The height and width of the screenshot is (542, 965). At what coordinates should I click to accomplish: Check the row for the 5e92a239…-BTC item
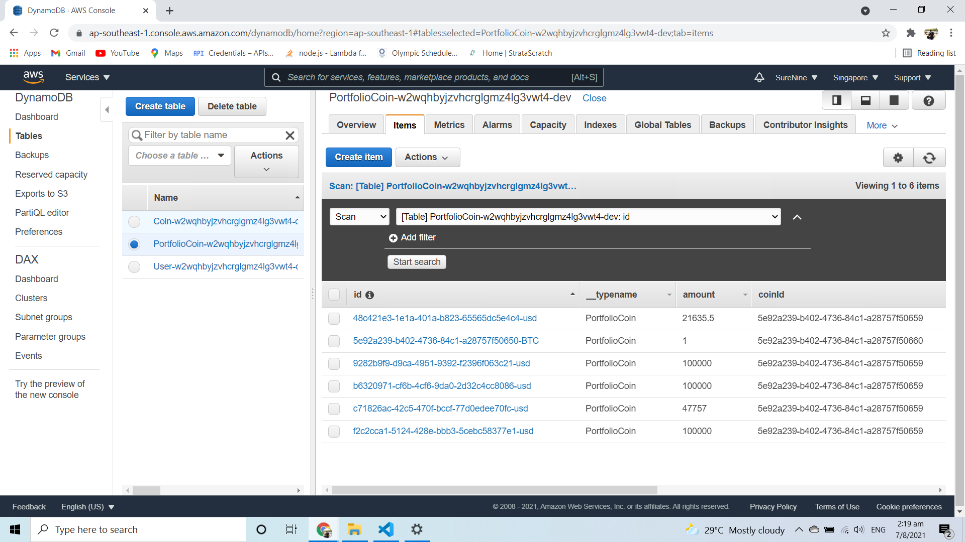[334, 341]
